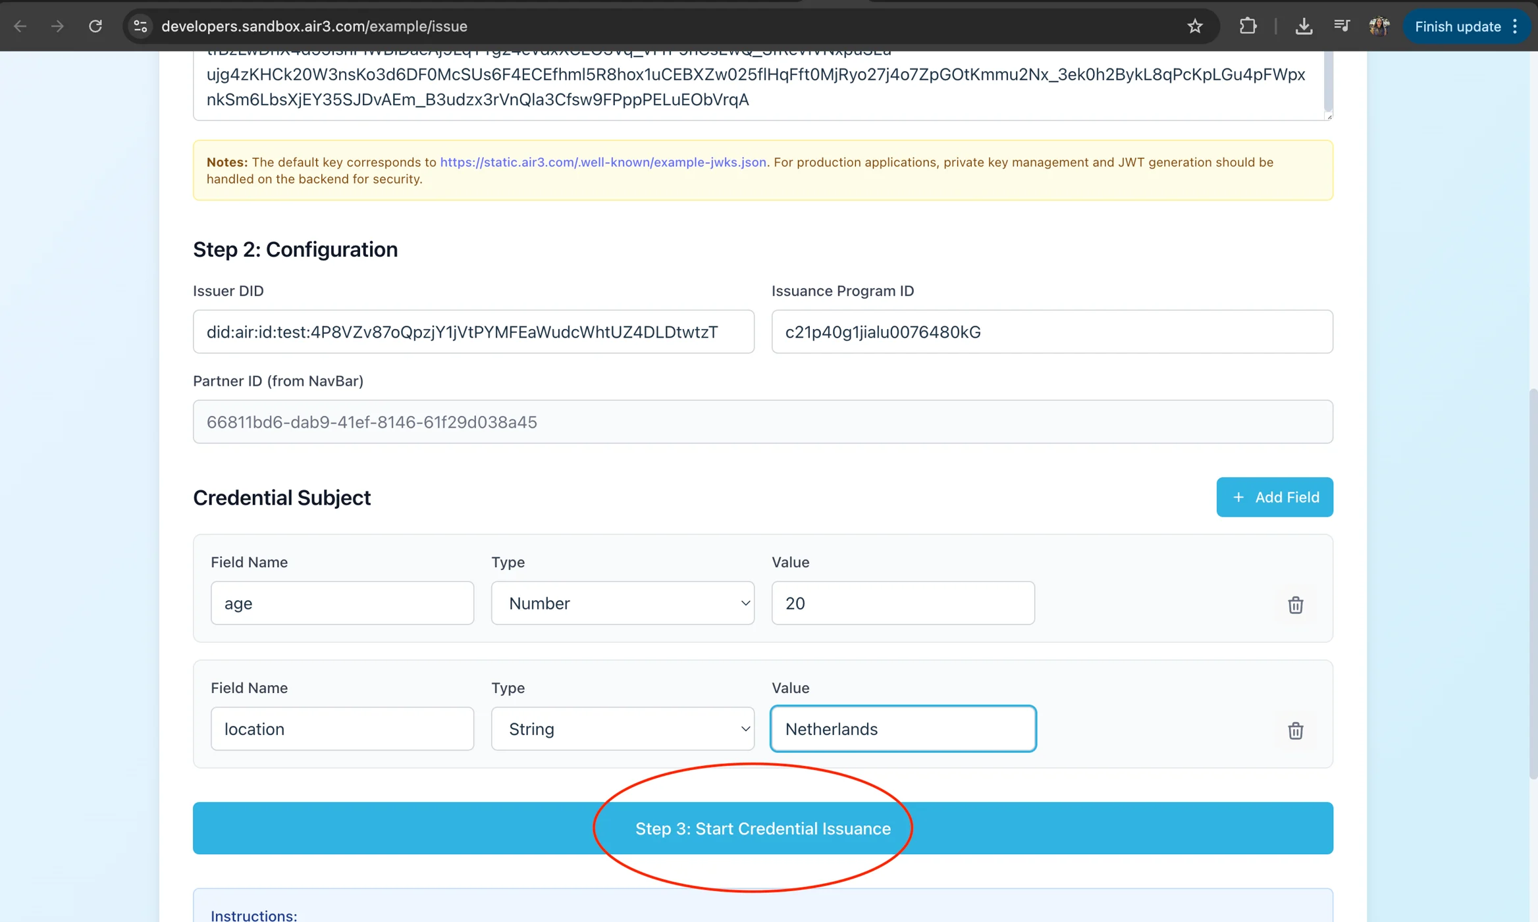Open the example-jwks.json link
The image size is (1538, 922).
tap(602, 162)
